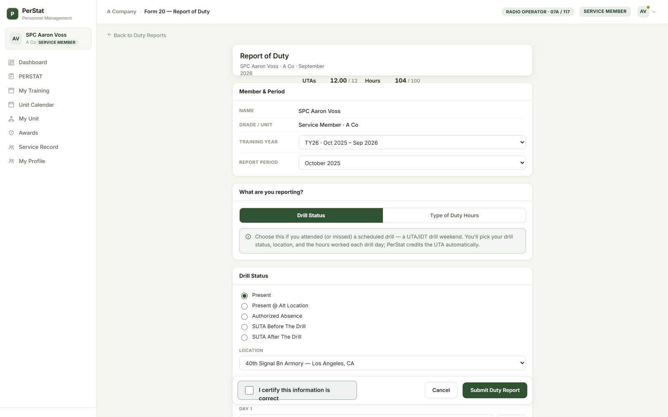The image size is (668, 417).
Task: Click the AV avatar in the sidebar user card
Action: (16, 39)
